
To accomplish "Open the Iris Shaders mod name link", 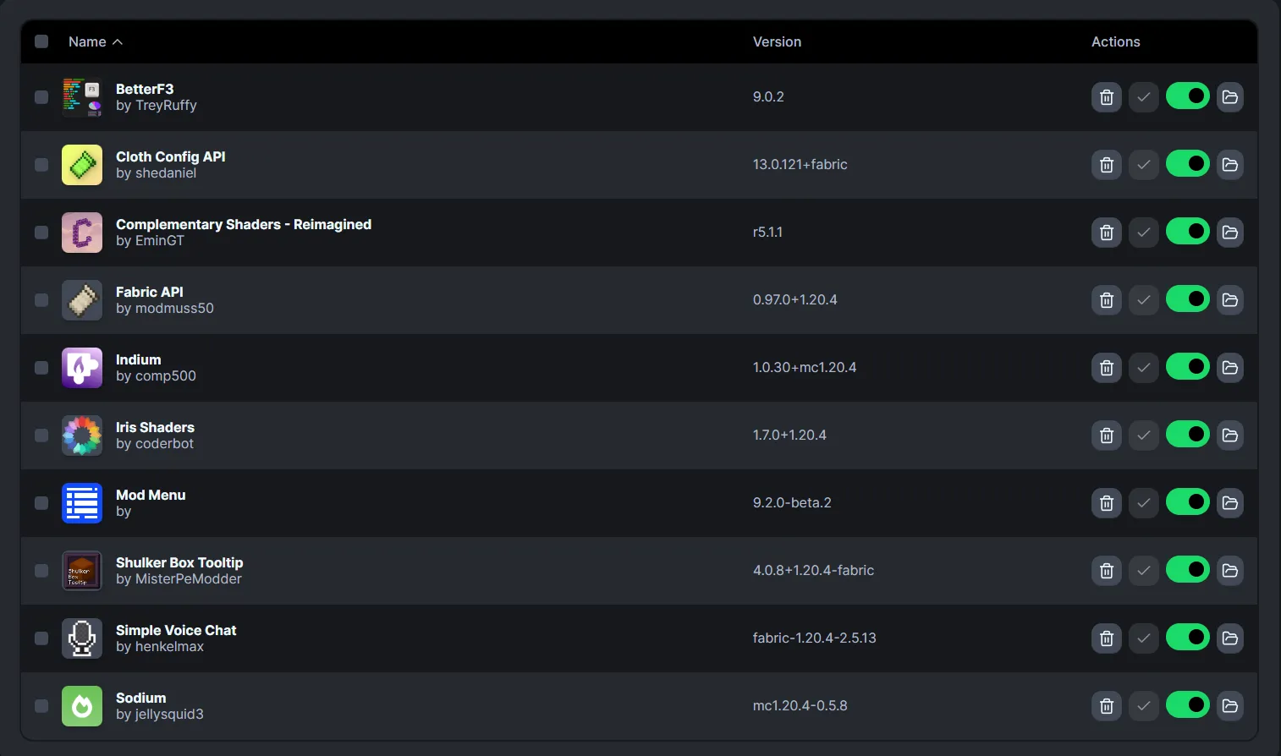I will tap(155, 427).
